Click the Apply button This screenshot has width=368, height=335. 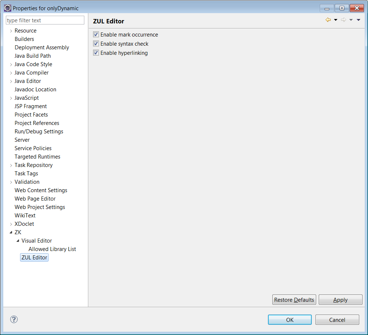(x=340, y=300)
